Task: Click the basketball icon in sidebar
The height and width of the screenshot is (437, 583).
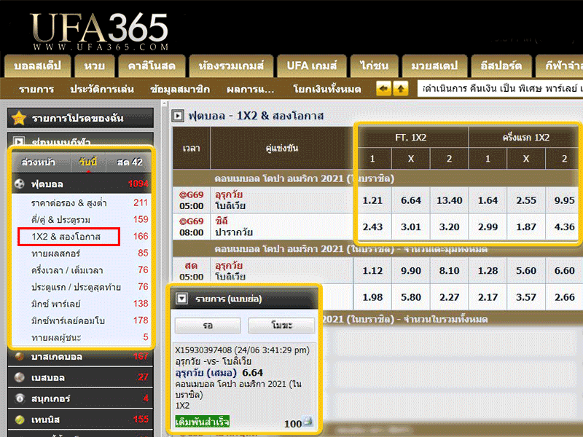Action: pyautogui.click(x=20, y=356)
